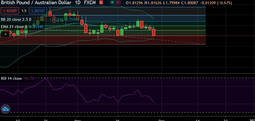Image resolution: width=255 pixels, height=121 pixels.
Task: Click the OHLC values readout in header
Action: point(179,3)
